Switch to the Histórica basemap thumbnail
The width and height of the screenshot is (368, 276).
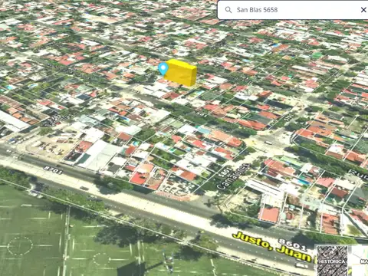pyautogui.click(x=332, y=261)
